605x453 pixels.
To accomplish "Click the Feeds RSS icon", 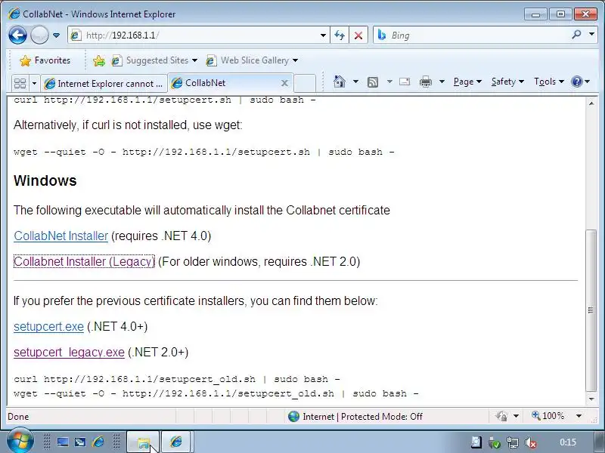I will tap(373, 82).
